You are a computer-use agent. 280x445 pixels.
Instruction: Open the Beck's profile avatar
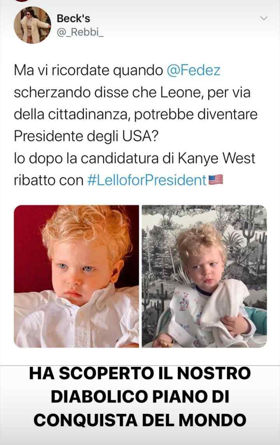(32, 25)
